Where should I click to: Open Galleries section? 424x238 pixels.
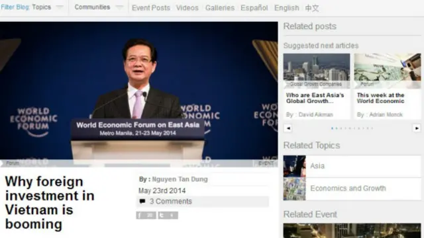(x=220, y=8)
